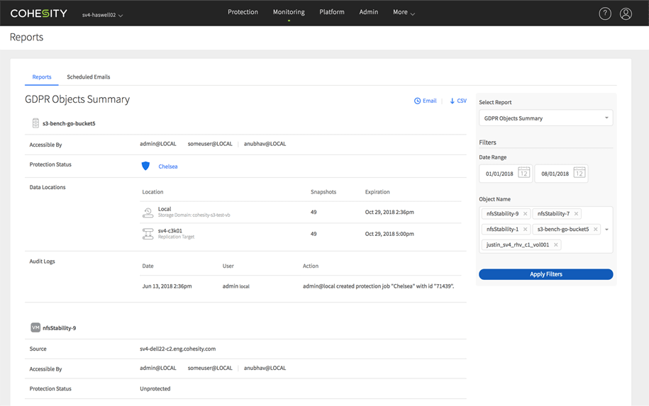Click the s3-bench-go-bucket5 object heading
The image size is (649, 406).
point(69,123)
